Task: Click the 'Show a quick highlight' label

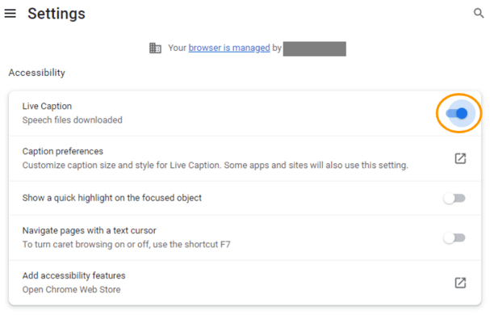Action: pos(112,198)
